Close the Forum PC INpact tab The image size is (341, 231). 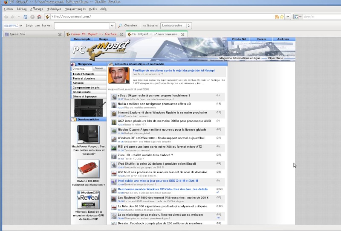pyautogui.click(x=121, y=34)
